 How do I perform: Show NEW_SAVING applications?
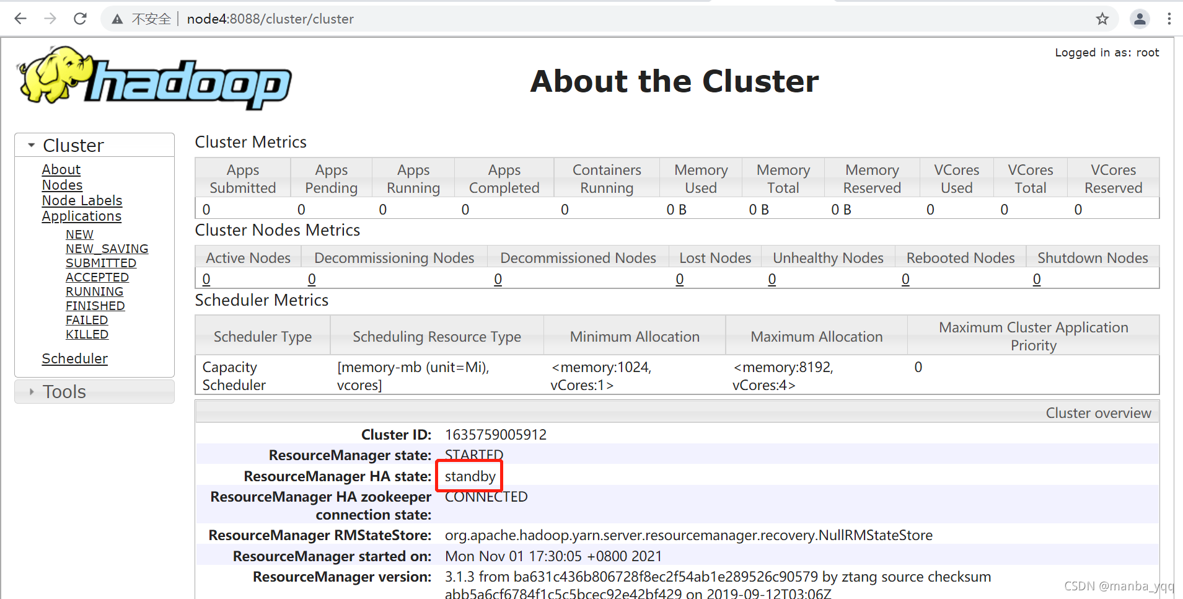tap(107, 249)
